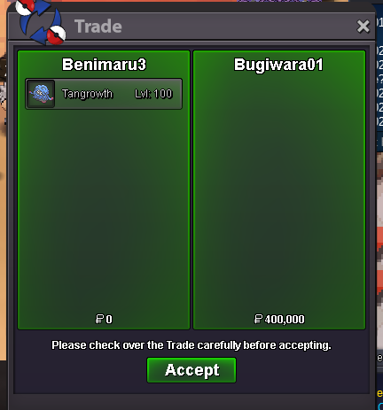Click the Benimaru3 player name
The image size is (383, 410).
pos(104,64)
